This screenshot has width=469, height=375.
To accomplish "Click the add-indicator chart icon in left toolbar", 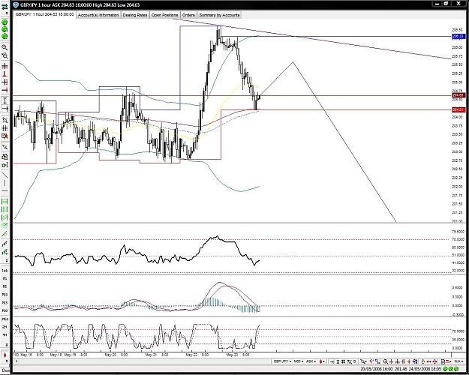I will tap(5, 157).
